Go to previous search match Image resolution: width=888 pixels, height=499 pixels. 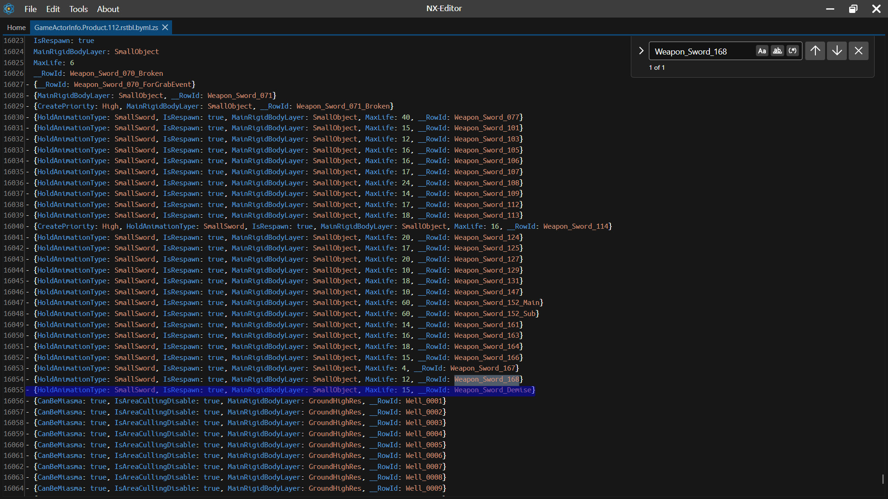815,51
